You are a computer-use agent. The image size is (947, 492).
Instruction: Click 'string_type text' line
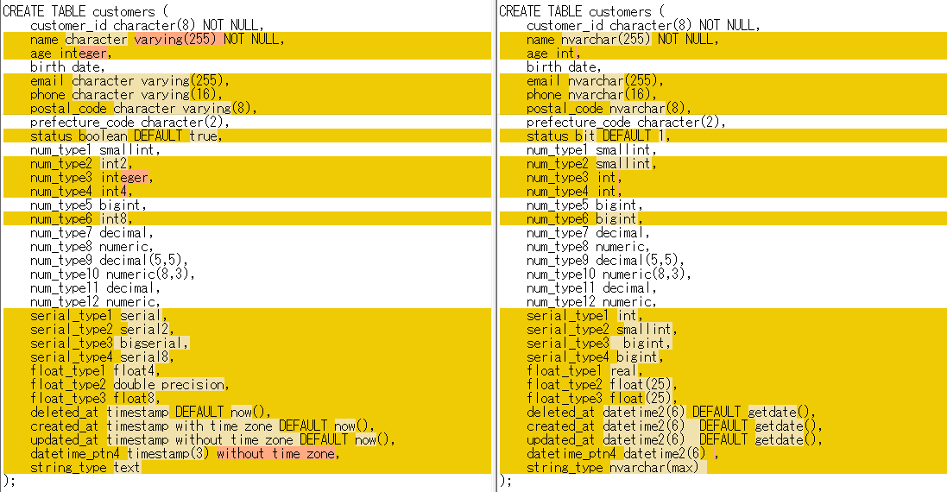85,468
